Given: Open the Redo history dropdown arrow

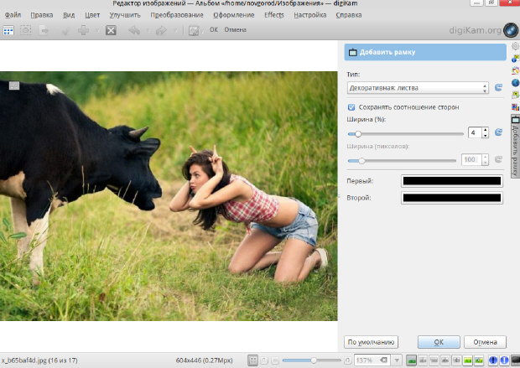Looking at the screenshot, I should (175, 31).
